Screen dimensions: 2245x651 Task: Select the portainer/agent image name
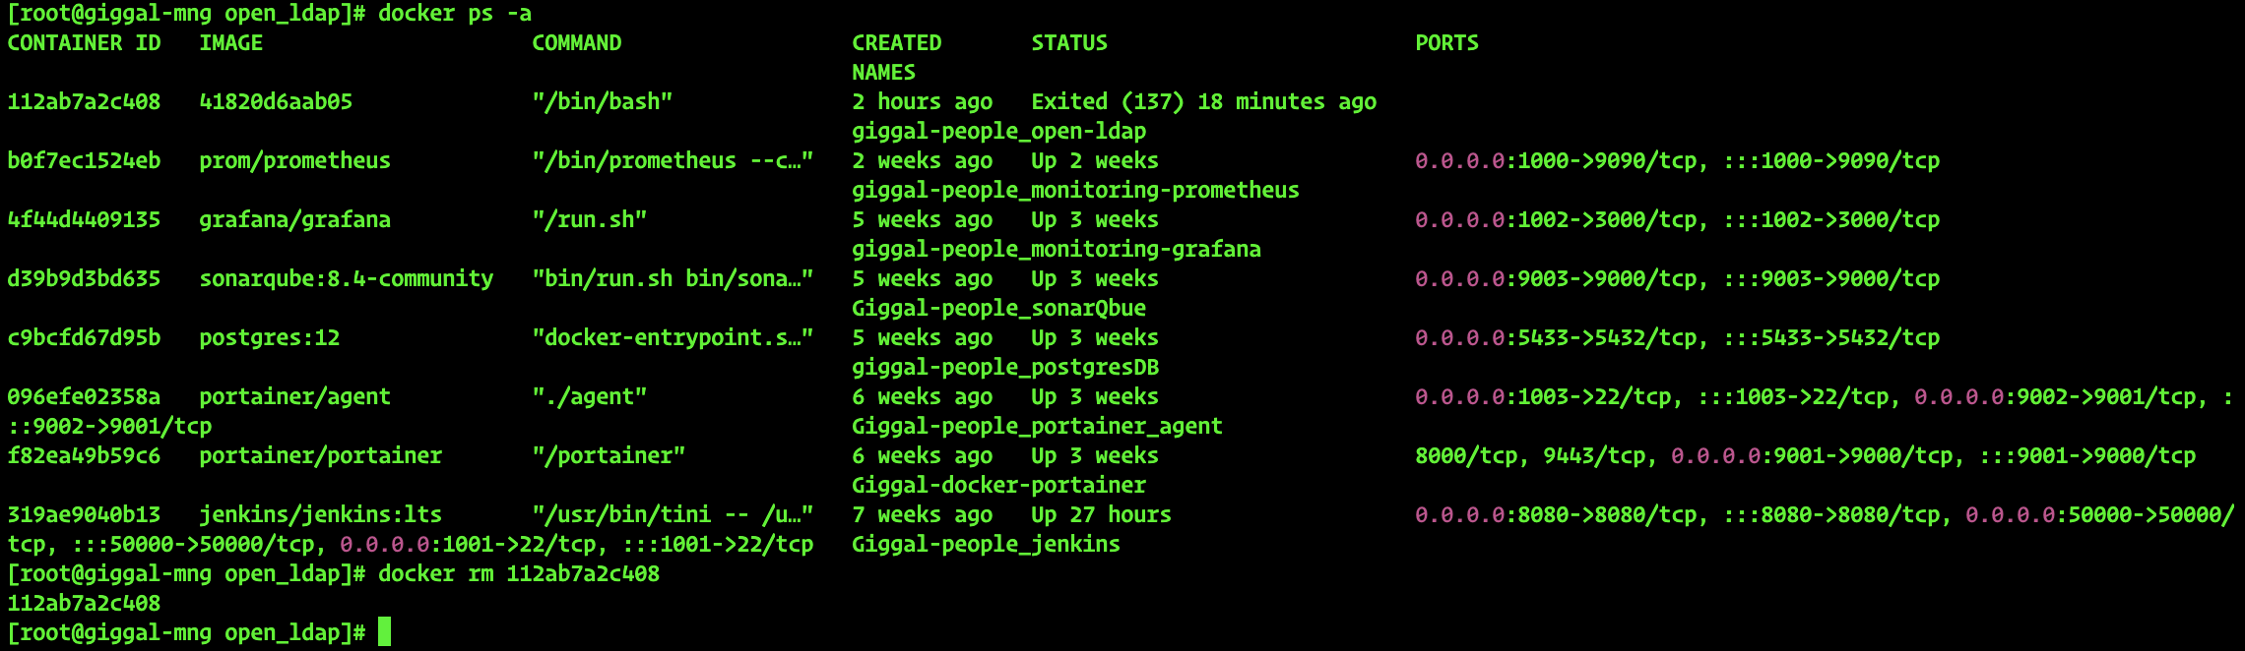[294, 397]
